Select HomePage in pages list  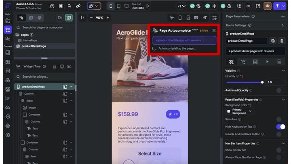pos(30,40)
